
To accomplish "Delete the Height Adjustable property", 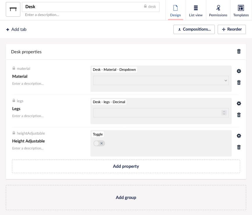I will 239,147.
